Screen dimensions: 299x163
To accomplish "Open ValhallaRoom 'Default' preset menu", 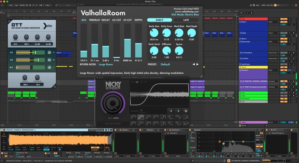I will click(x=165, y=64).
